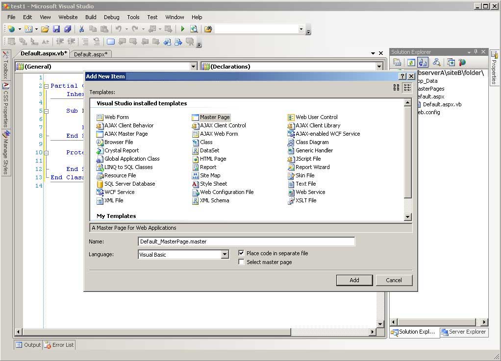Click the Cancel button
Image resolution: width=501 pixels, height=361 pixels.
(x=394, y=280)
